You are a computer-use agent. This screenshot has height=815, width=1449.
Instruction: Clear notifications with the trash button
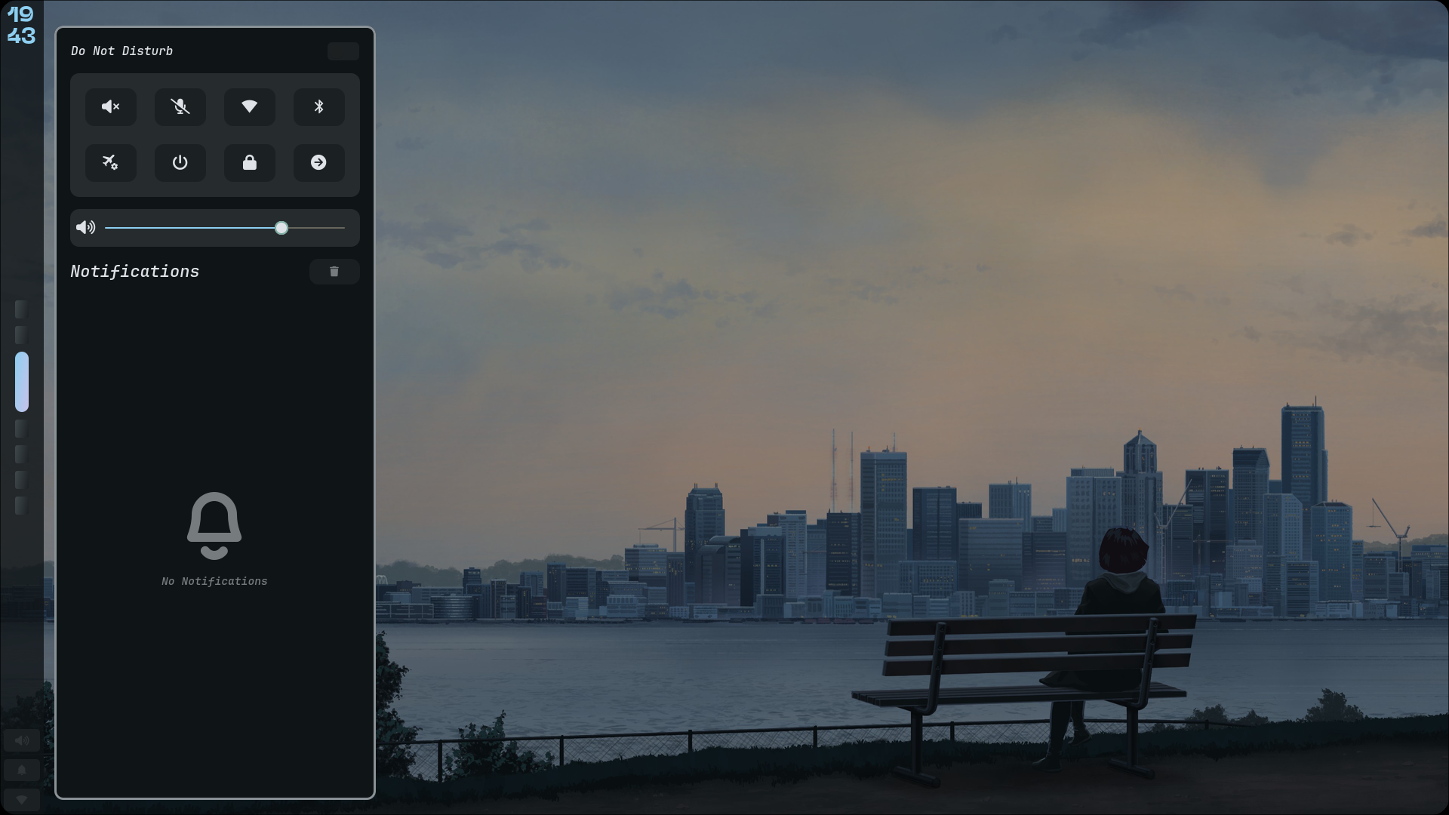(x=334, y=272)
